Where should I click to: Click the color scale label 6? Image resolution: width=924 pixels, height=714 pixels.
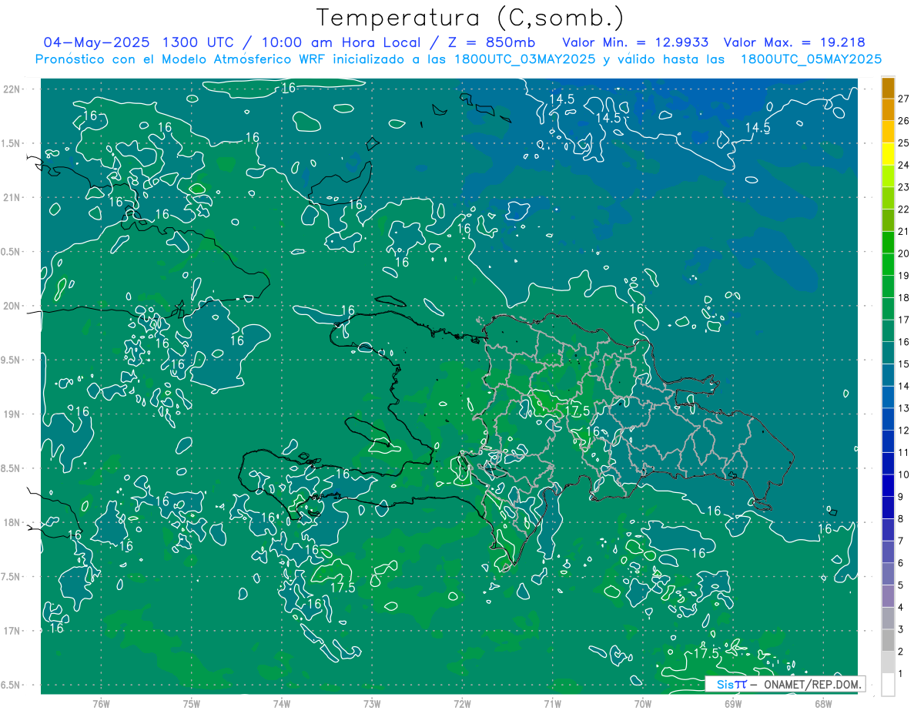click(902, 563)
